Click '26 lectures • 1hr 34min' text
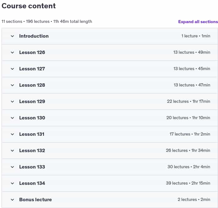The width and height of the screenshot is (218, 208). tap(188, 151)
